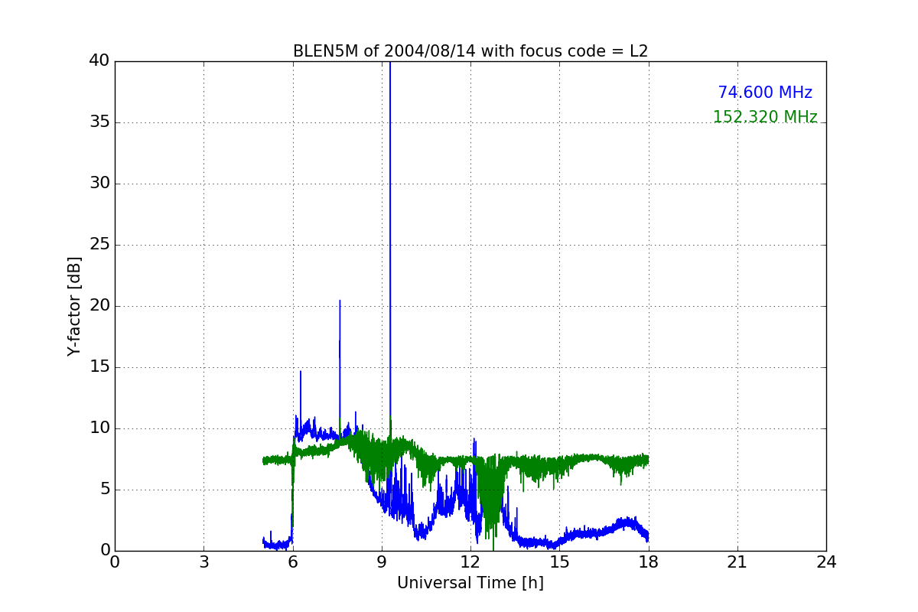Click y-axis tick label '40'
The image size is (918, 612).
pyautogui.click(x=99, y=61)
